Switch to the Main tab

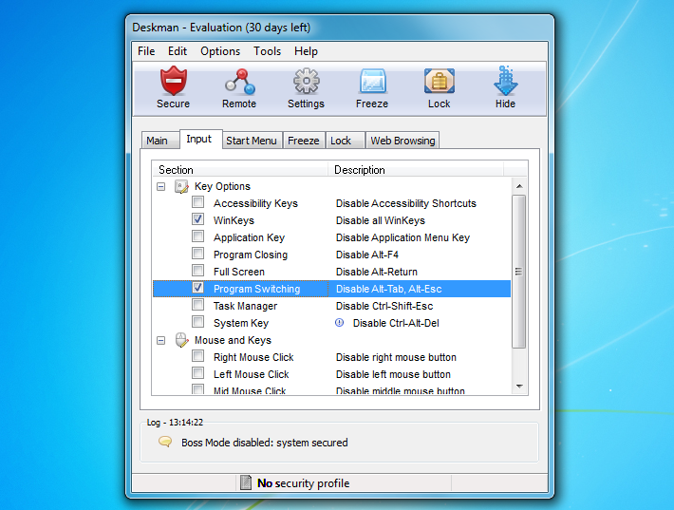(159, 141)
